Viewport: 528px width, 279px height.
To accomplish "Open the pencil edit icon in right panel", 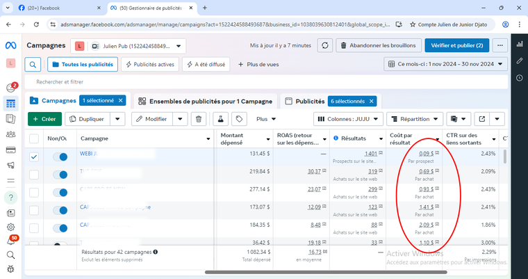I will click(x=520, y=61).
